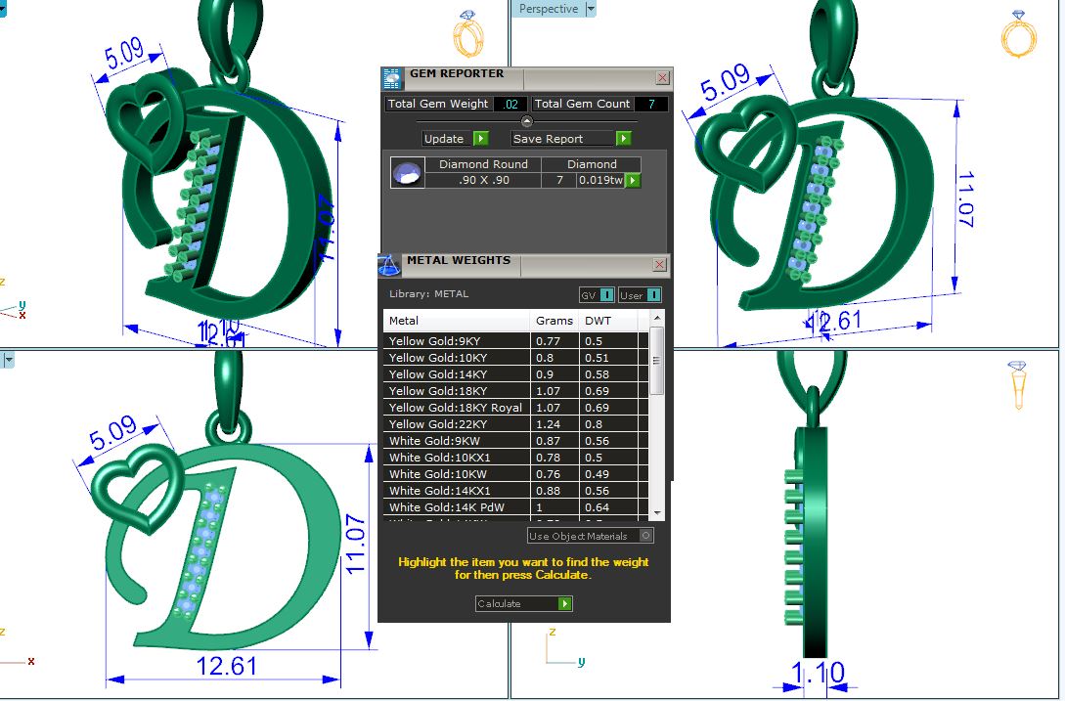1065x701 pixels.
Task: Click the Gem Reporter panel icon
Action: click(x=392, y=79)
